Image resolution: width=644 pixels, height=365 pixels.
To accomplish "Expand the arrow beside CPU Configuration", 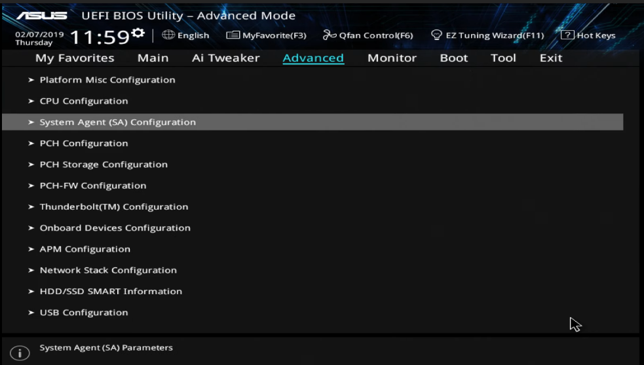I will (x=31, y=101).
